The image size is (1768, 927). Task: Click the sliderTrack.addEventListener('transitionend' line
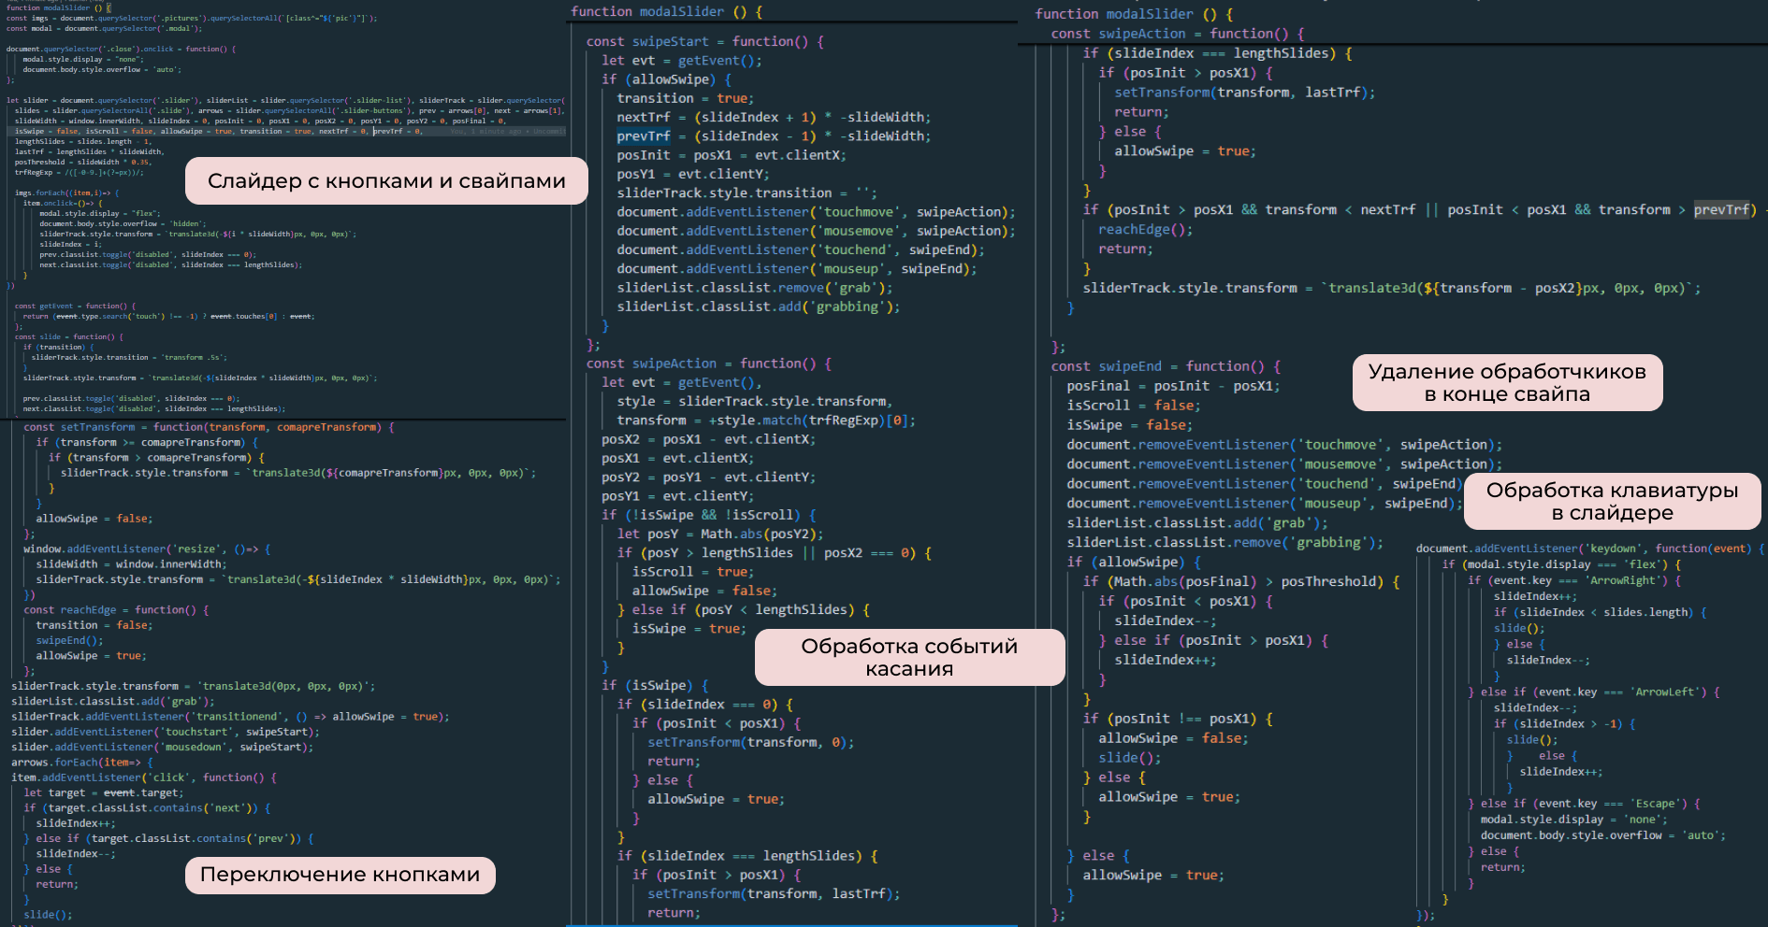231,717
